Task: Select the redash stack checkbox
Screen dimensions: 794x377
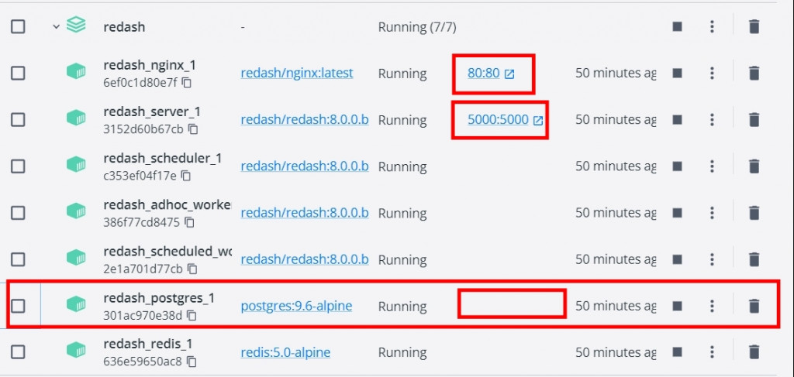Action: [18, 26]
